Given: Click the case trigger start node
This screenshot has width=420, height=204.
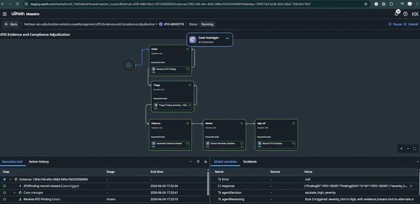Looking at the screenshot, I should (129, 65).
